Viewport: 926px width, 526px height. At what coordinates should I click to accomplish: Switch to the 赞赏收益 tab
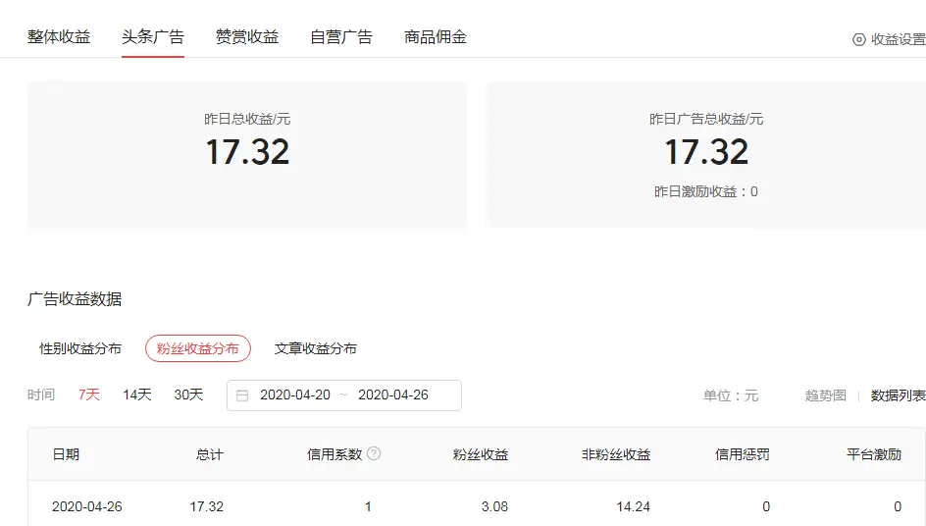pos(247,37)
